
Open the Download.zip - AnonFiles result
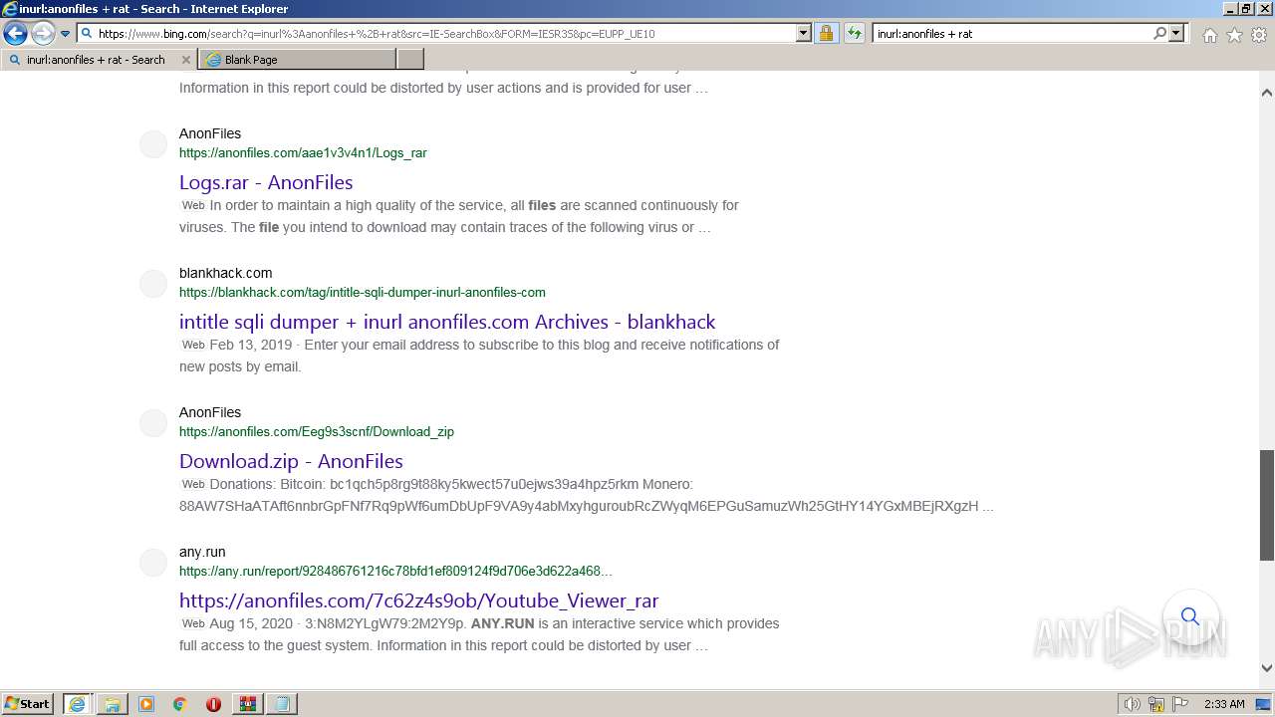(291, 461)
